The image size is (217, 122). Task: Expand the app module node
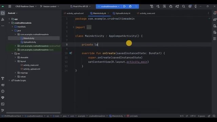[9, 19]
